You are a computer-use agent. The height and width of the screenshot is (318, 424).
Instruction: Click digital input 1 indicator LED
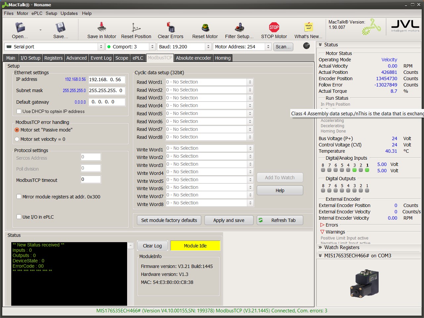[x=367, y=170]
